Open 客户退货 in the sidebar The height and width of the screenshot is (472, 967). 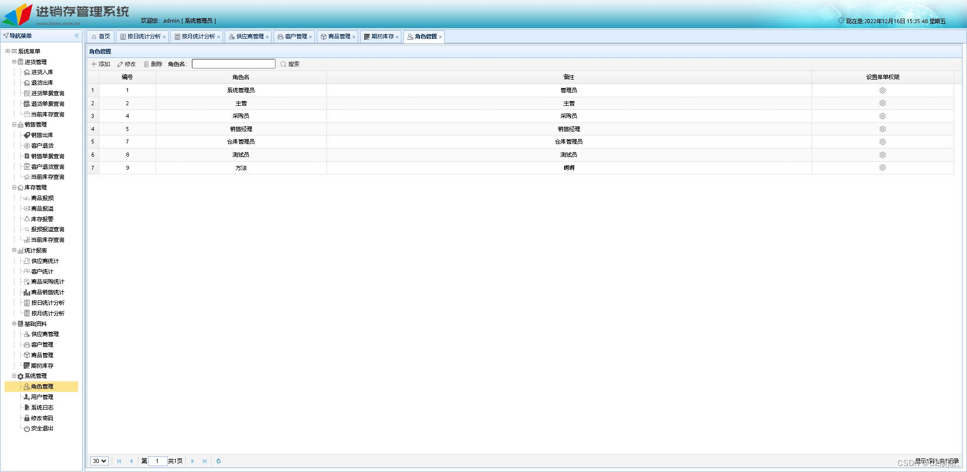tap(42, 146)
